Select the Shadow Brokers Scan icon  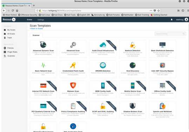pos(132,106)
